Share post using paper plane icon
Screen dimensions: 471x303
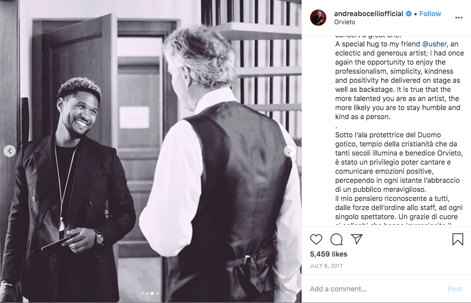click(357, 239)
